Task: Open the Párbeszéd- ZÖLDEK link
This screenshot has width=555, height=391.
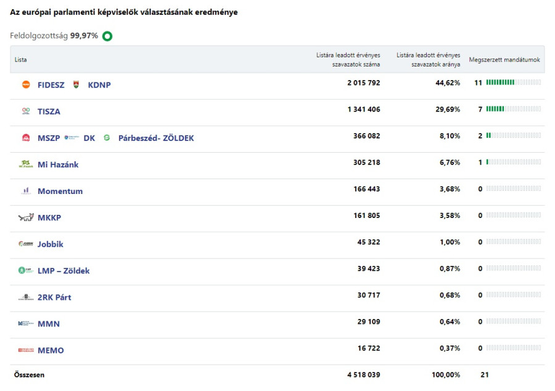Action: [156, 138]
